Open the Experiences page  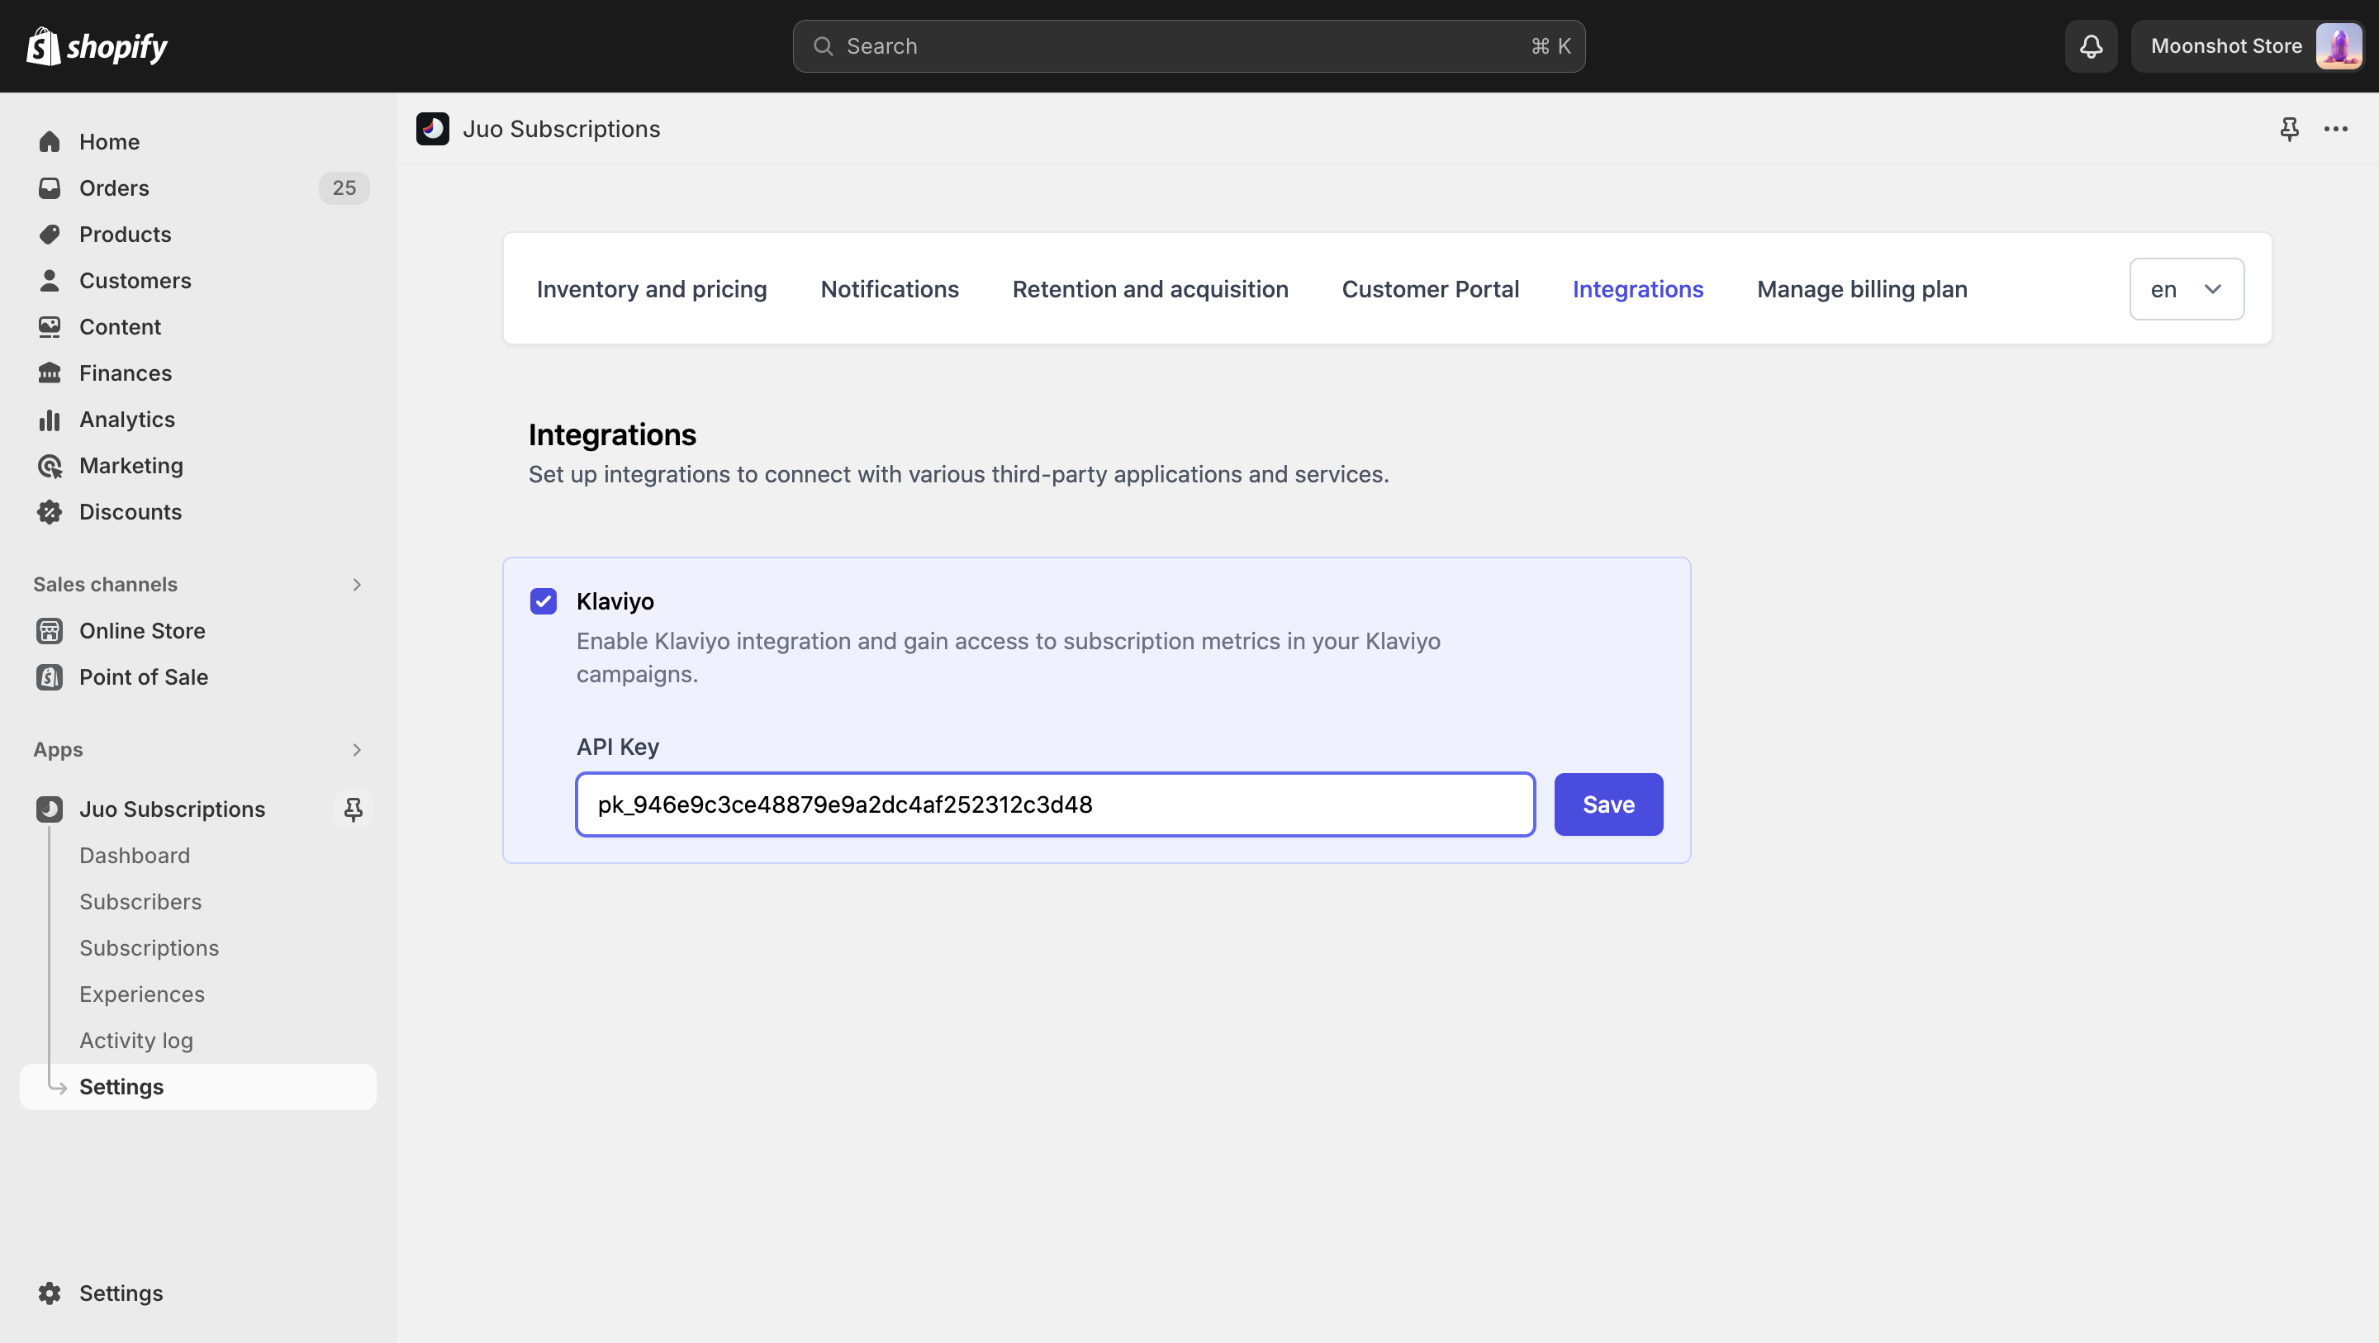[142, 994]
